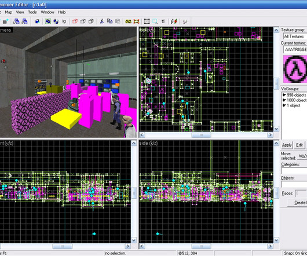
Task: Click the Paste clipboard icon
Action: [118, 21]
